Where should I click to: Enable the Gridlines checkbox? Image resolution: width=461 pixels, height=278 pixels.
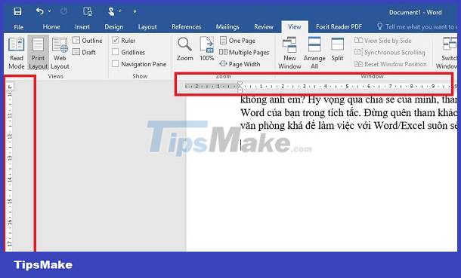click(x=115, y=52)
